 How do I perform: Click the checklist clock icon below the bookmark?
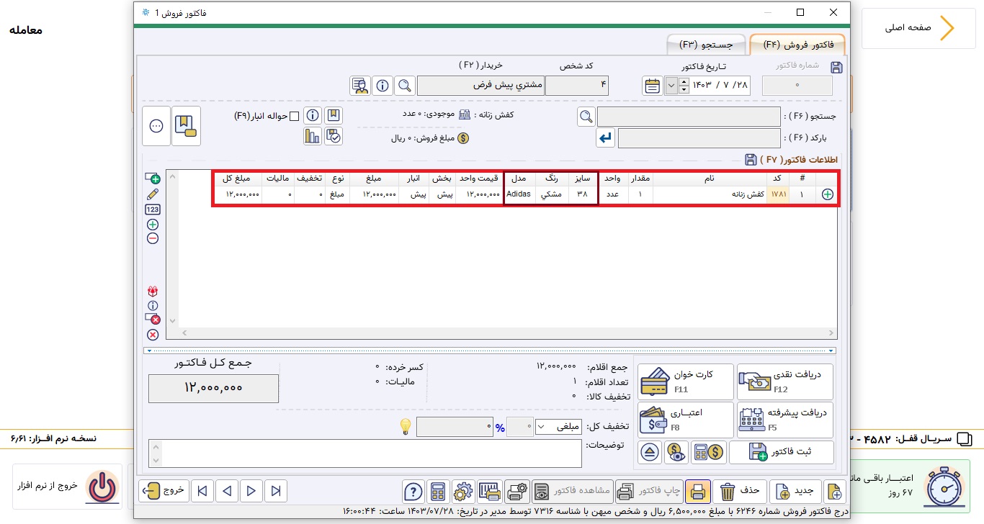334,135
